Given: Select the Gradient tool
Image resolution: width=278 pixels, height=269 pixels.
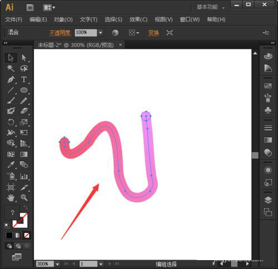Looking at the screenshot, I should [24, 154].
